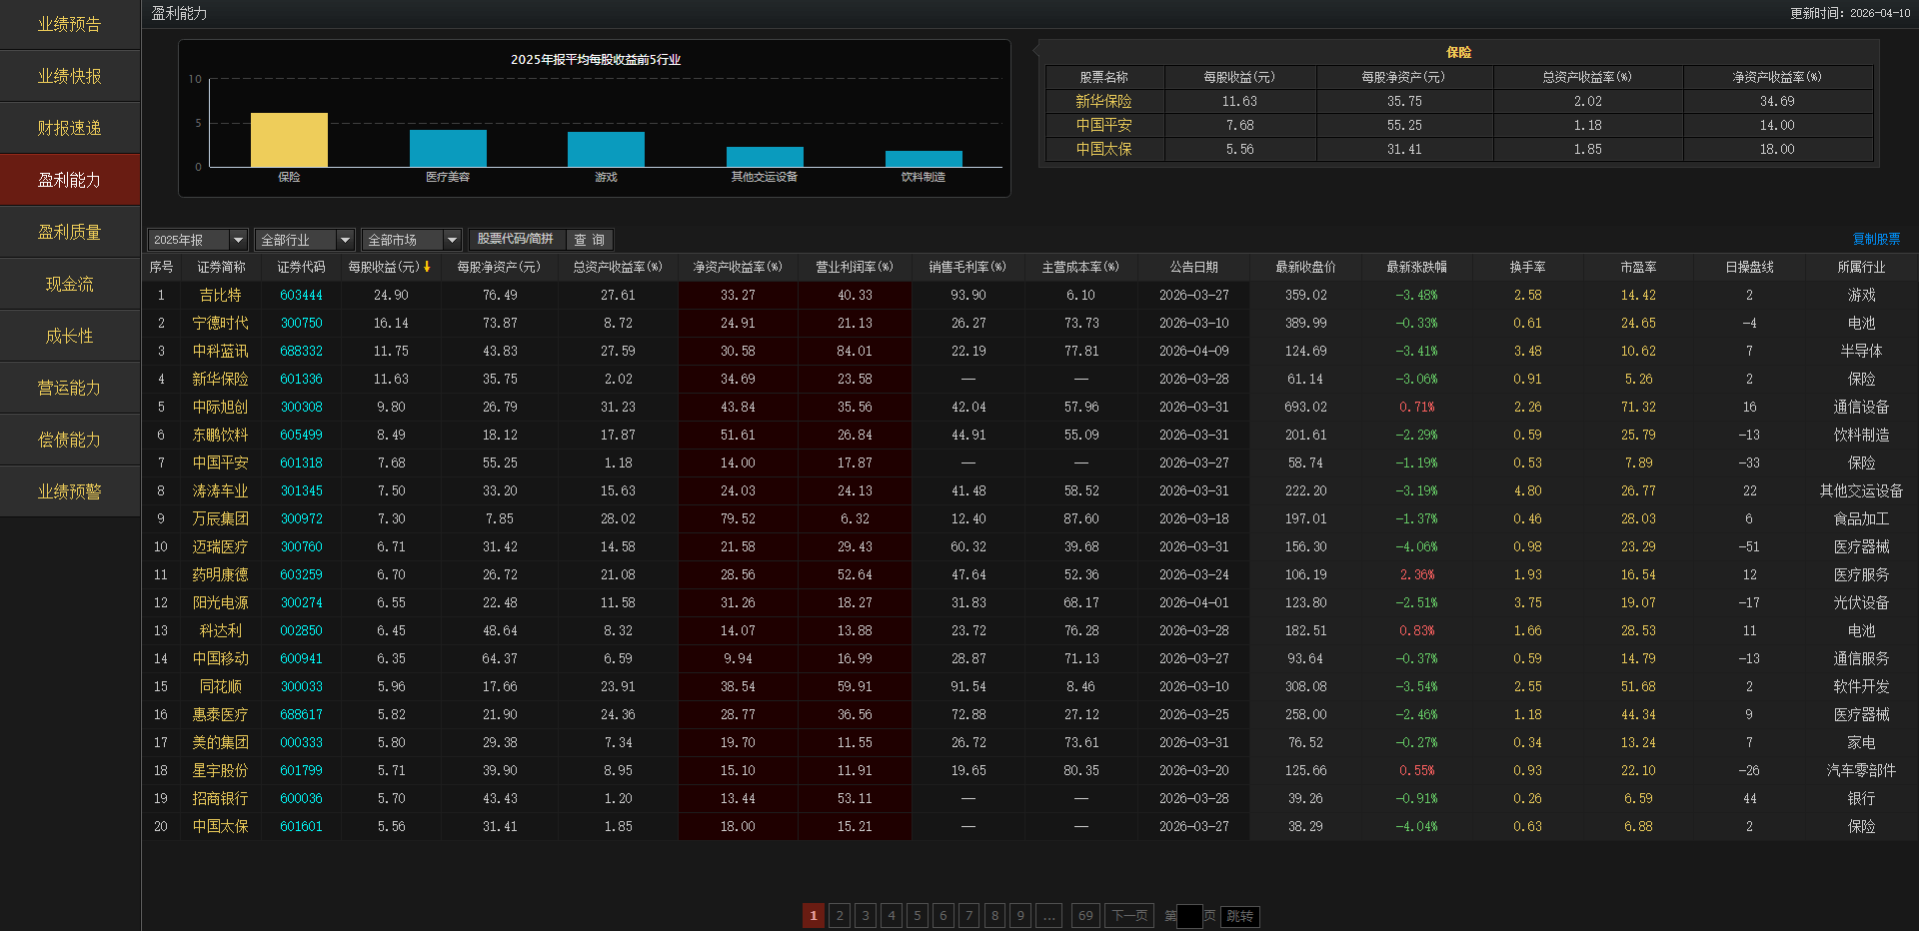Image resolution: width=1919 pixels, height=931 pixels.
Task: Sort by the 总资产收益率(%) column header
Action: click(618, 268)
